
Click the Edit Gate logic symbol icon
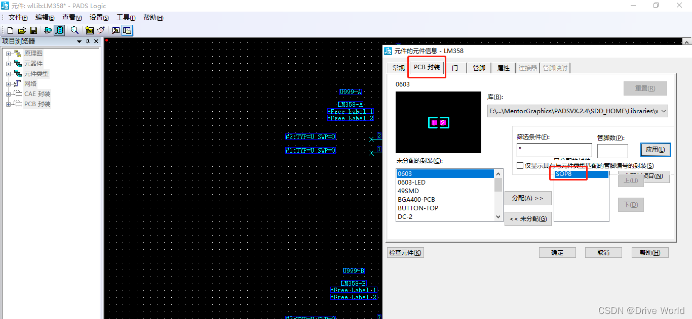tap(48, 30)
